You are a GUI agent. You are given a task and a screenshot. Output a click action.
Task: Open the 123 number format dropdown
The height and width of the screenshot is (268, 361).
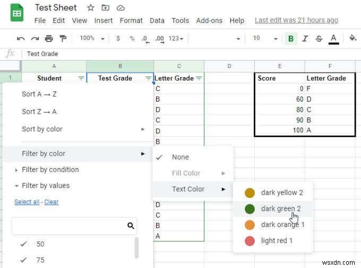click(x=176, y=38)
